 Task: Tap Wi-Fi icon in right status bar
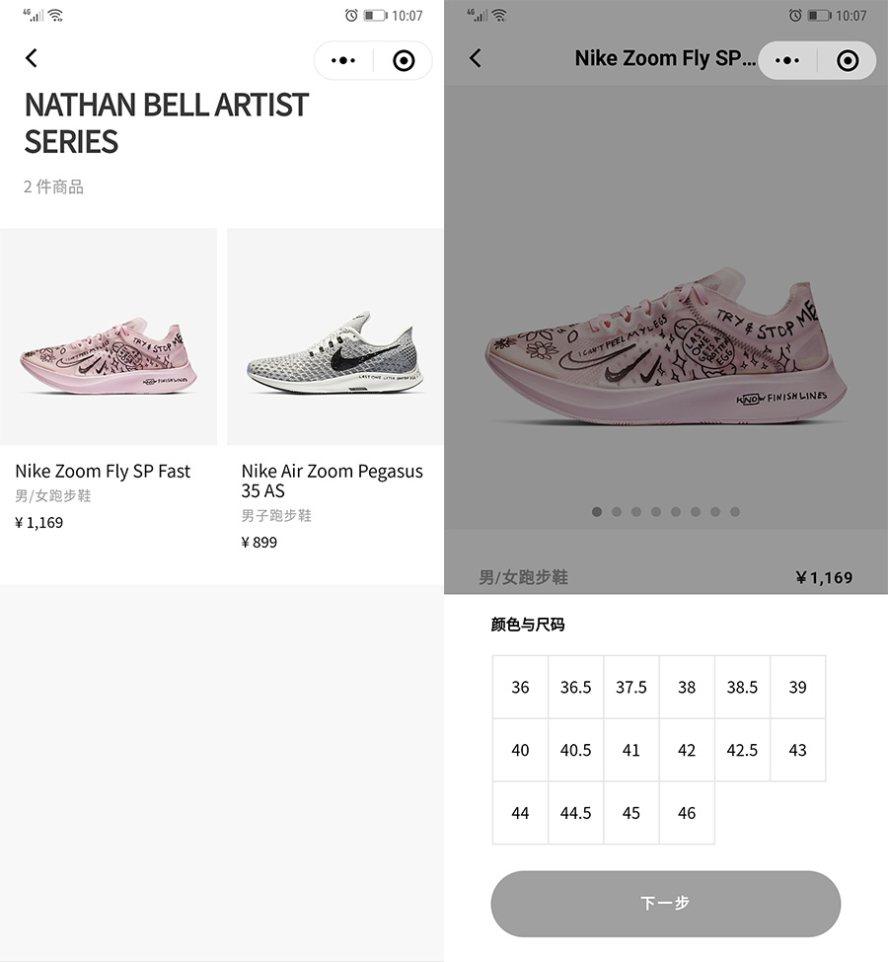tap(499, 15)
